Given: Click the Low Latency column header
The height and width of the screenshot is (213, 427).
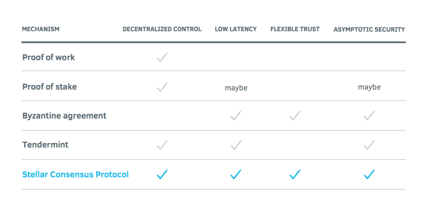Looking at the screenshot, I should tap(236, 29).
